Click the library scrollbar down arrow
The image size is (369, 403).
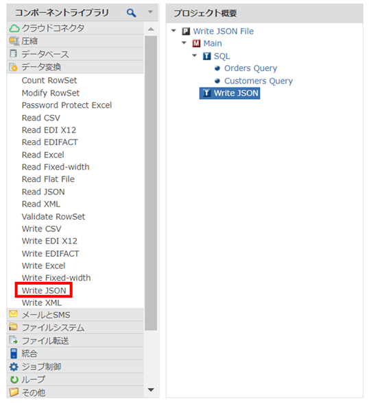tap(151, 390)
